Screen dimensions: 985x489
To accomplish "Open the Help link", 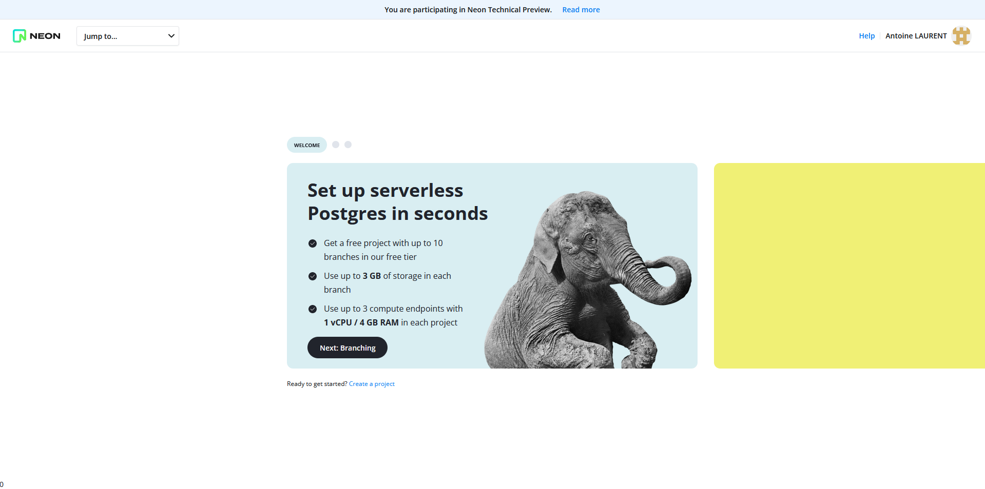I will click(867, 36).
